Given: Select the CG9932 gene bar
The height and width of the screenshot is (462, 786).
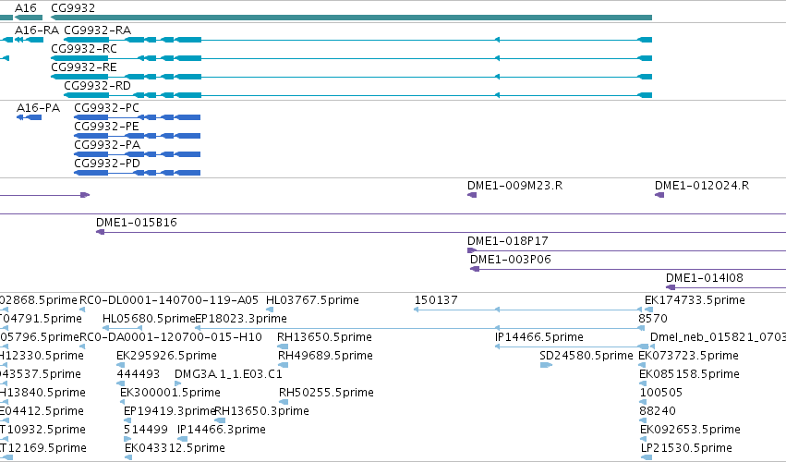Looking at the screenshot, I should coord(351,18).
